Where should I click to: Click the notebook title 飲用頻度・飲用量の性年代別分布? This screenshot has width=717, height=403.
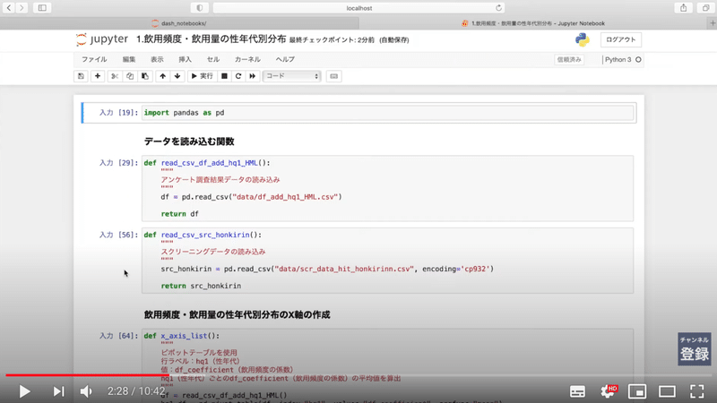pos(211,39)
